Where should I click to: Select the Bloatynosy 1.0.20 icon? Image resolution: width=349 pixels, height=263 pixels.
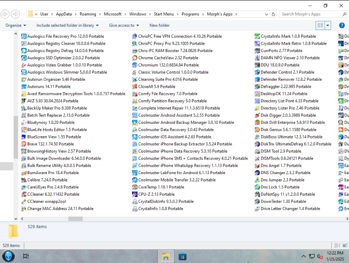(x=24, y=123)
